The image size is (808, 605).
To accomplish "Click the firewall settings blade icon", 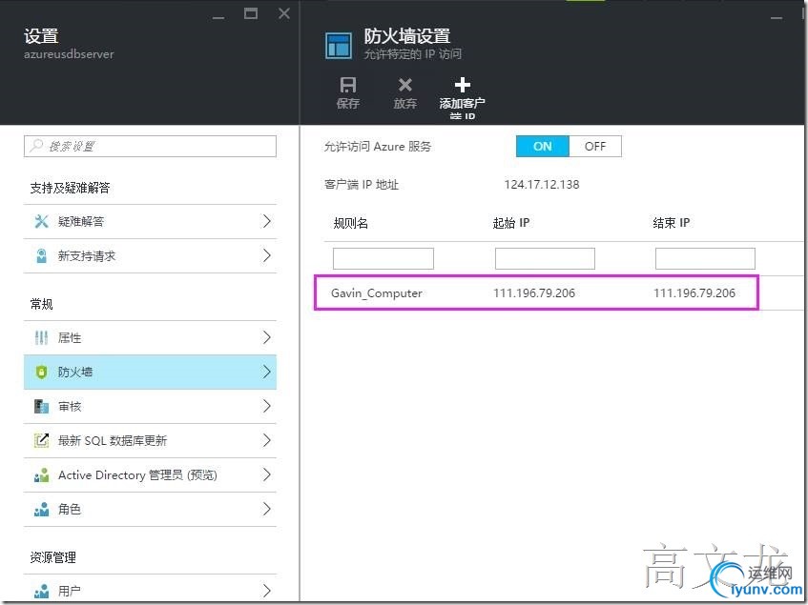I will [x=339, y=46].
